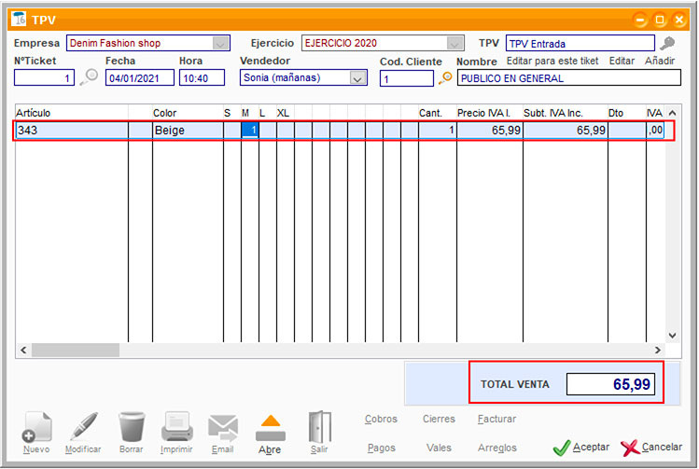Click the Editar client link
Viewport: 699px width, 469px height.
coord(622,61)
